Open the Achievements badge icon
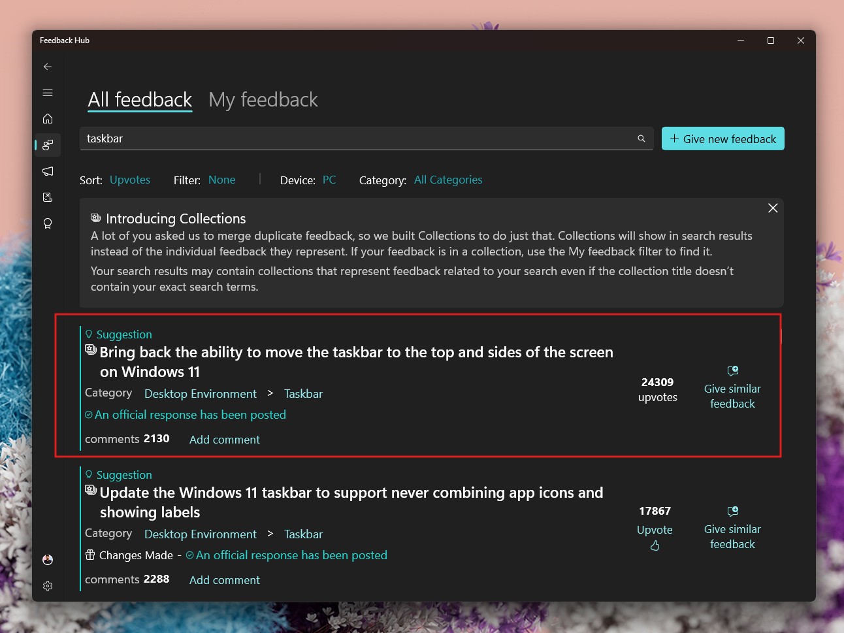844x633 pixels. coord(47,223)
